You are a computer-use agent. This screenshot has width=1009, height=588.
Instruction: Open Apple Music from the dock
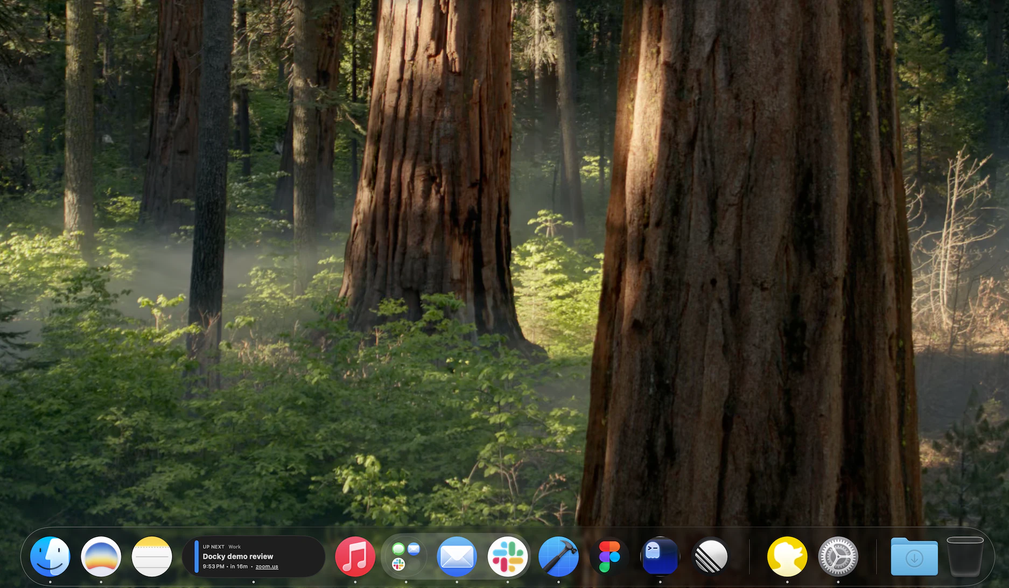355,556
